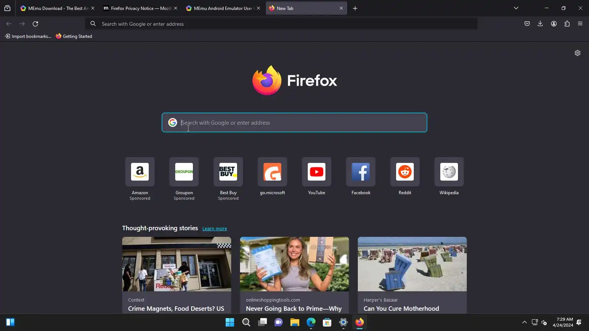589x331 pixels.
Task: Open Task View on the taskbar
Action: [262, 323]
